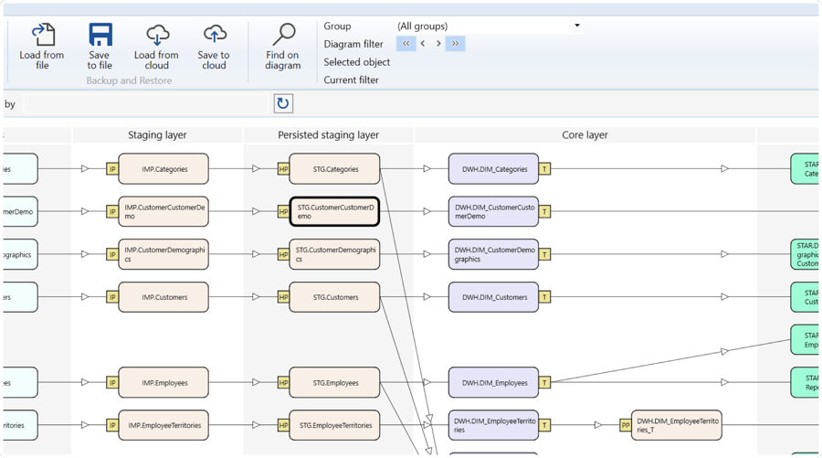
Task: Select the STG.Customers node
Action: tap(334, 297)
